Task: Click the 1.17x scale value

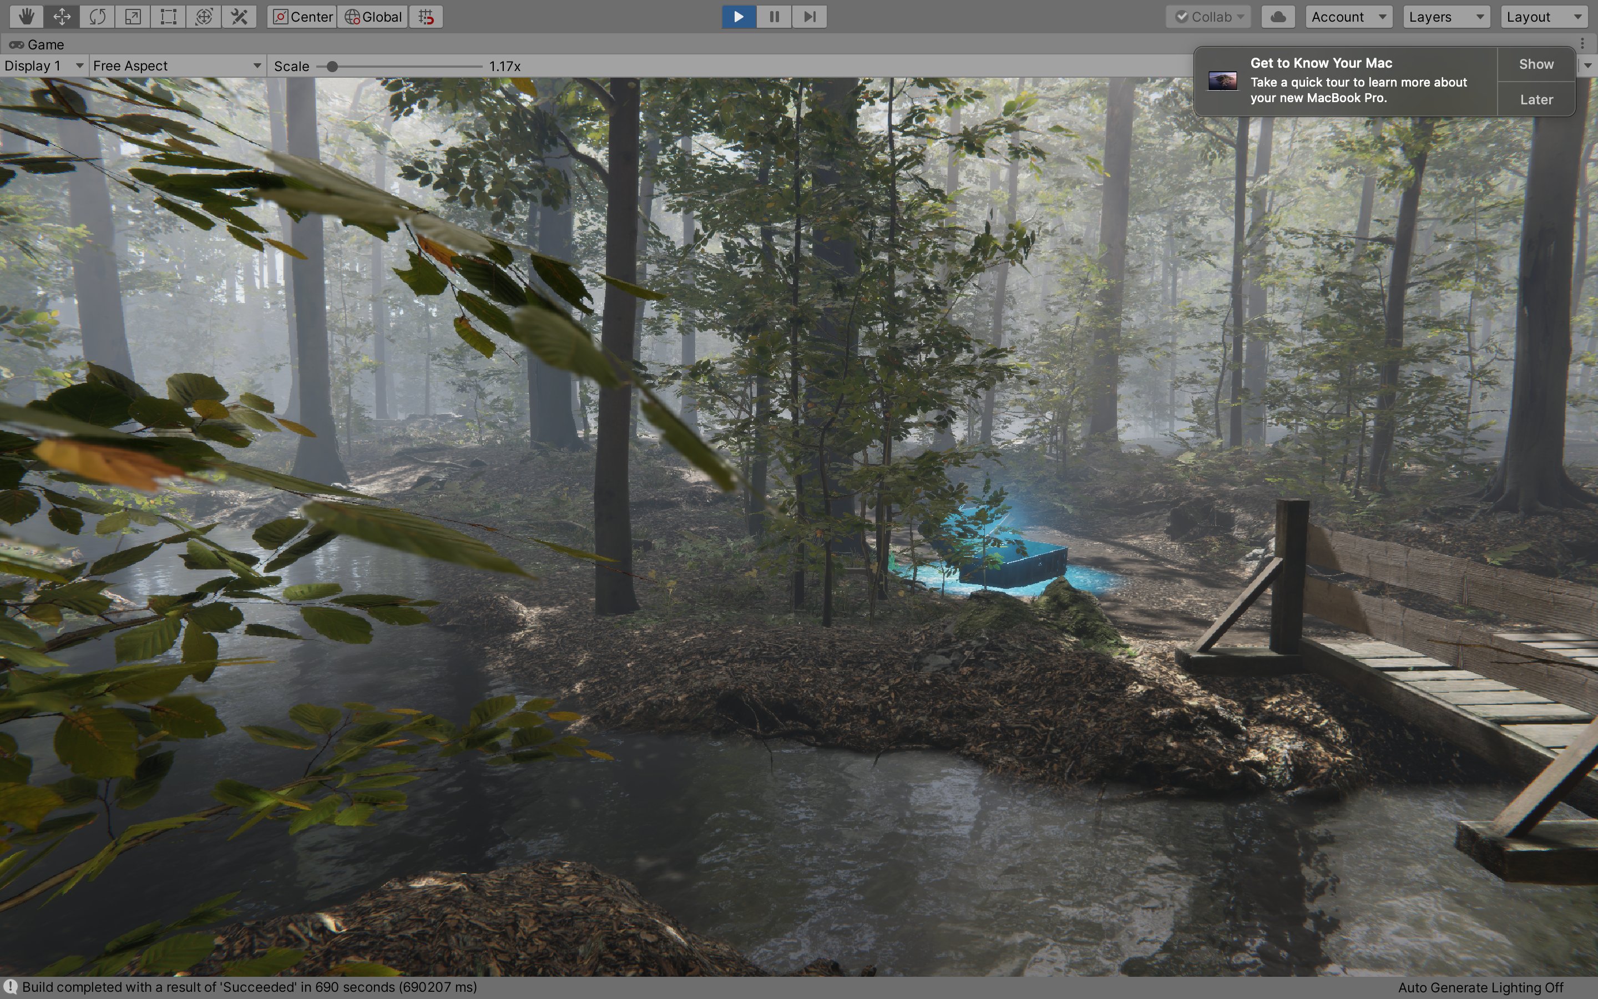Action: [x=505, y=66]
